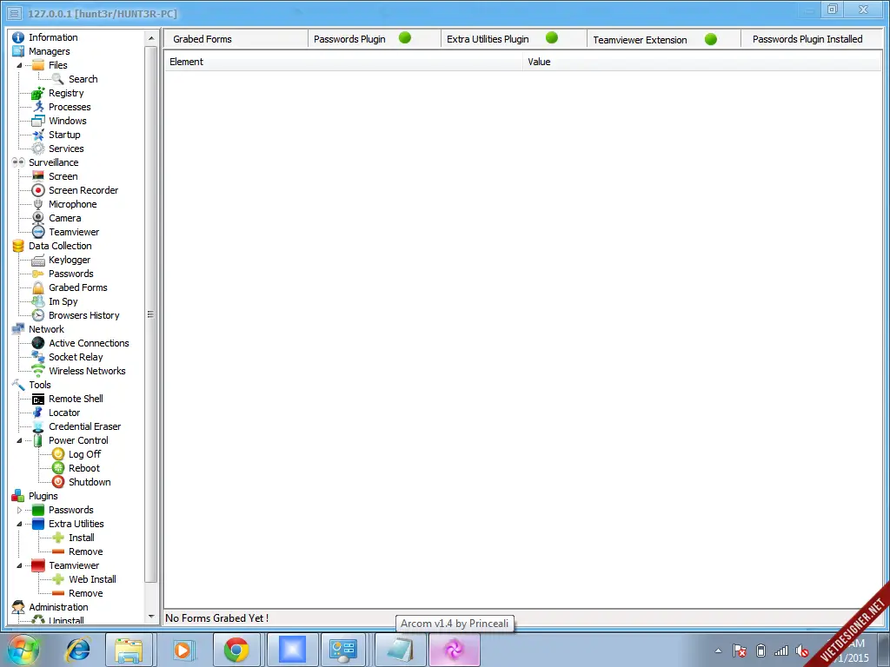Expand the Passwords node under Plugins
890x667 pixels.
pos(19,510)
